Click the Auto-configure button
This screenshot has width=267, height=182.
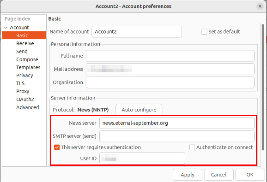tap(139, 110)
